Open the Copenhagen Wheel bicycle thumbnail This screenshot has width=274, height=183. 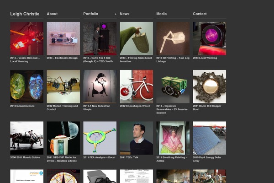coord(136,86)
